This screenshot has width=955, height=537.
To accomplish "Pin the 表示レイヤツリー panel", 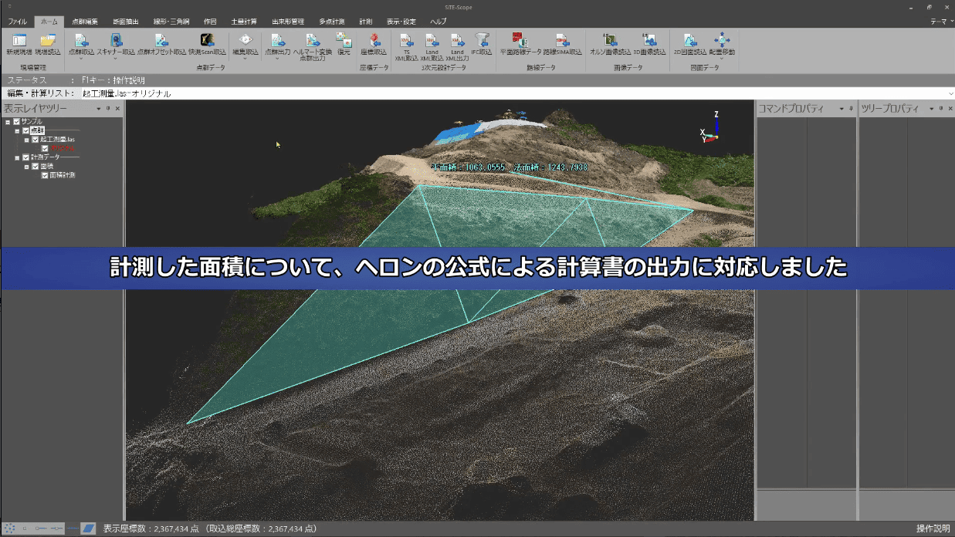I will click(108, 109).
